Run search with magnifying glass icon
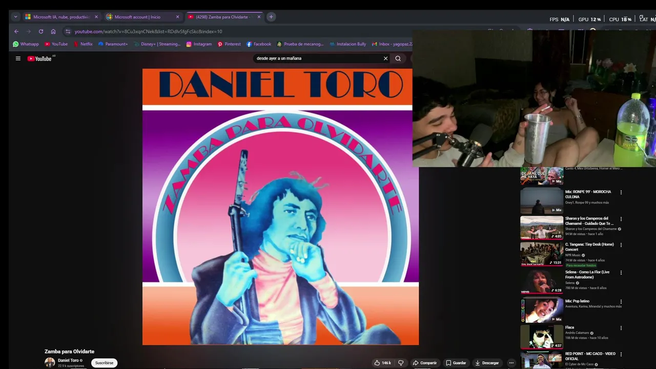656x369 pixels. pyautogui.click(x=398, y=58)
